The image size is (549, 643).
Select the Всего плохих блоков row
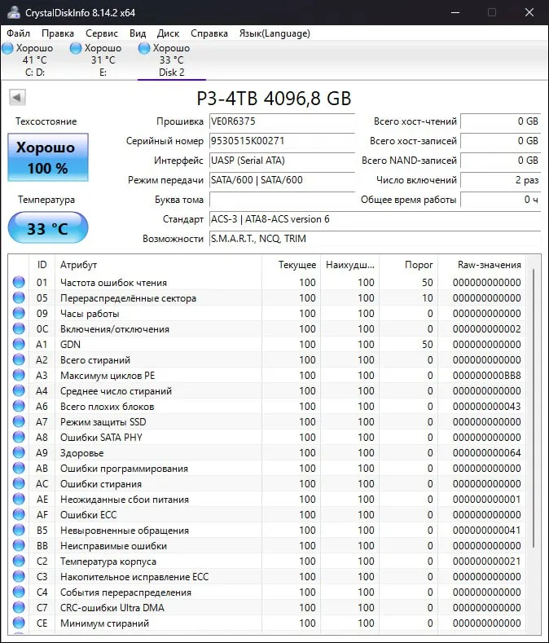click(x=266, y=406)
